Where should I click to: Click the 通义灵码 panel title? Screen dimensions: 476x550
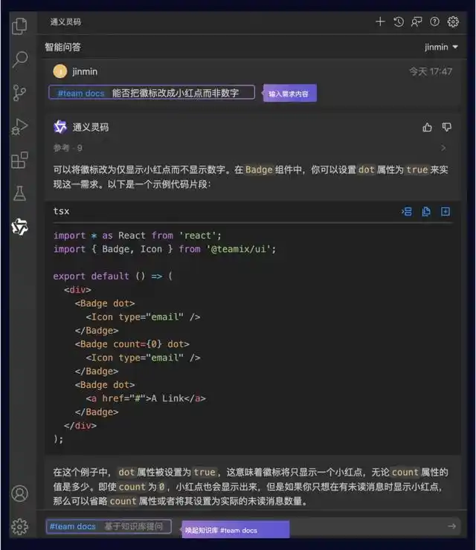pyautogui.click(x=65, y=22)
